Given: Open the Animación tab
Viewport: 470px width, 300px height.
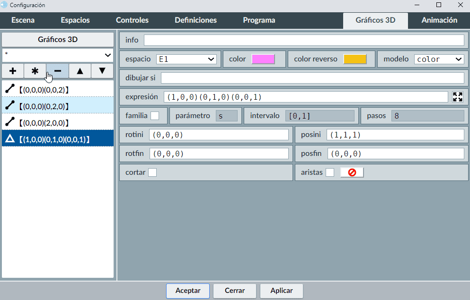Looking at the screenshot, I should (439, 20).
